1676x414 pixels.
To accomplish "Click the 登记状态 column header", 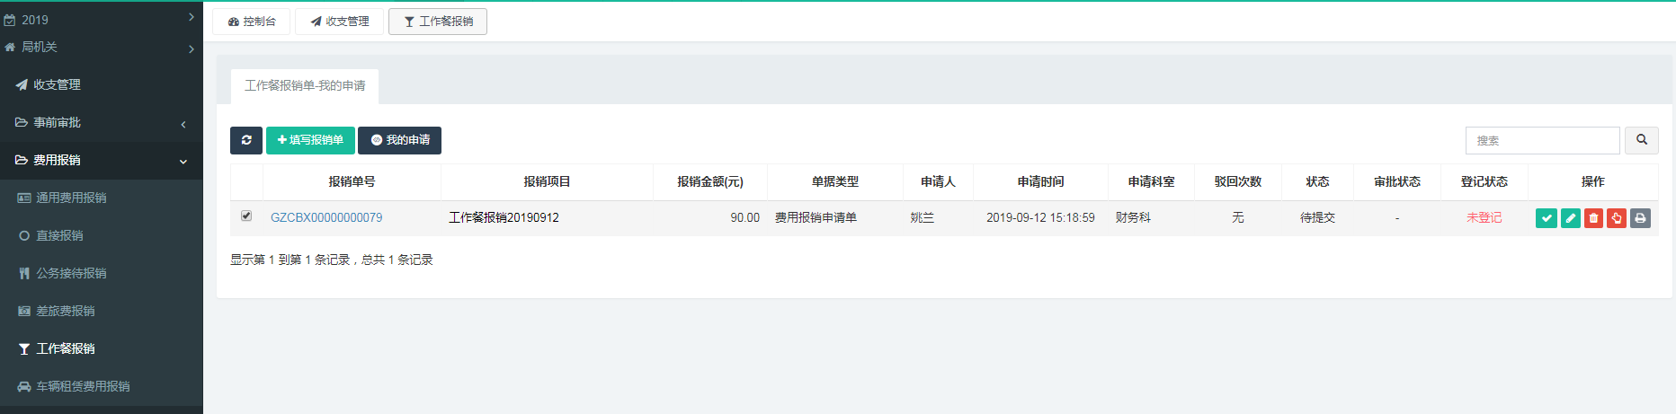I will 1484,181.
